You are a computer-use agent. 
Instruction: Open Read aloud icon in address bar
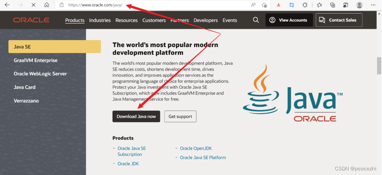click(254, 5)
